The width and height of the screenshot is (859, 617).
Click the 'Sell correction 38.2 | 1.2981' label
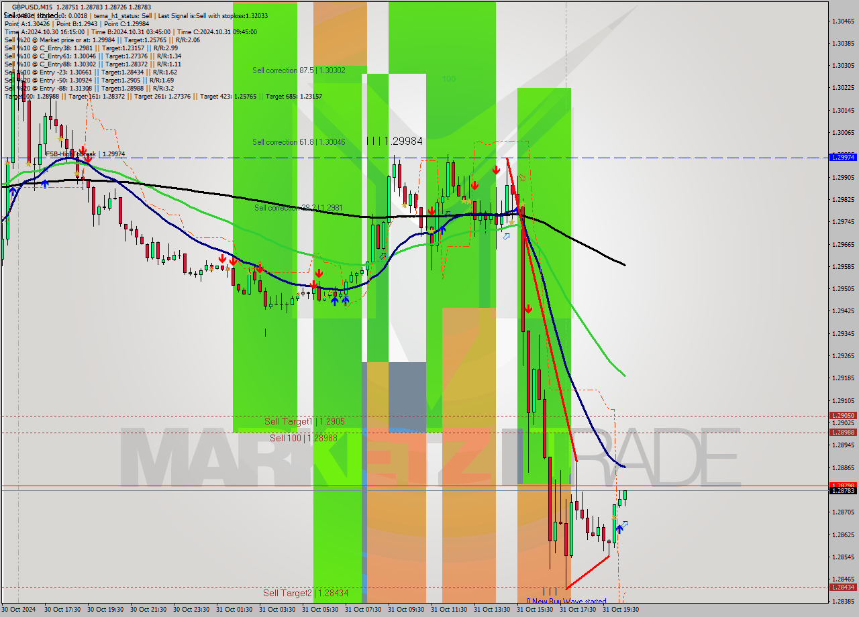click(x=298, y=208)
